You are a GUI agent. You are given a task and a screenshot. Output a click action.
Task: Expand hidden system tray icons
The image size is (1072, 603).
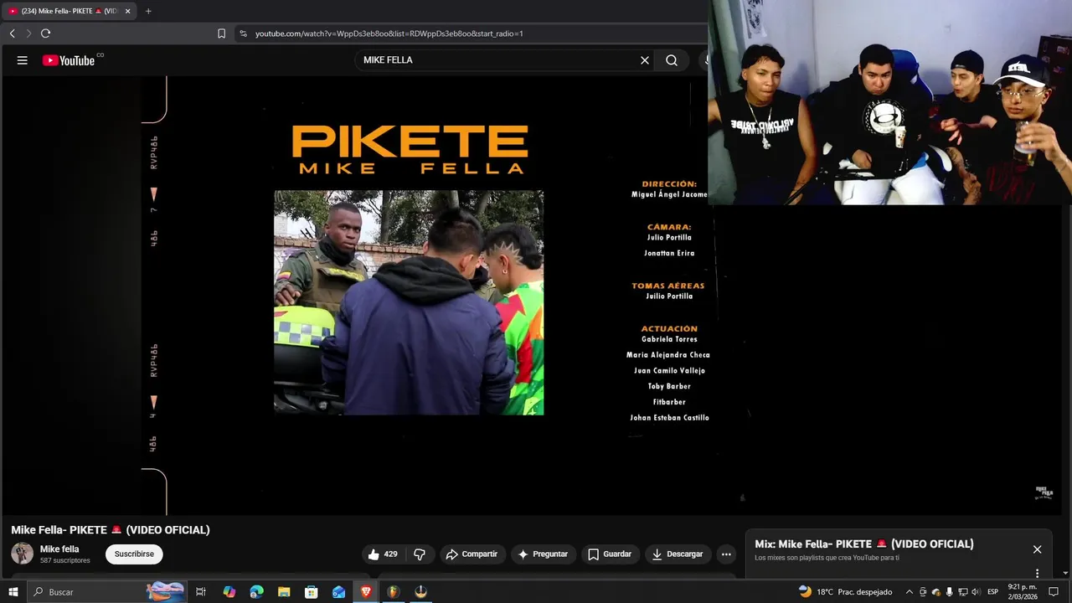pos(910,592)
